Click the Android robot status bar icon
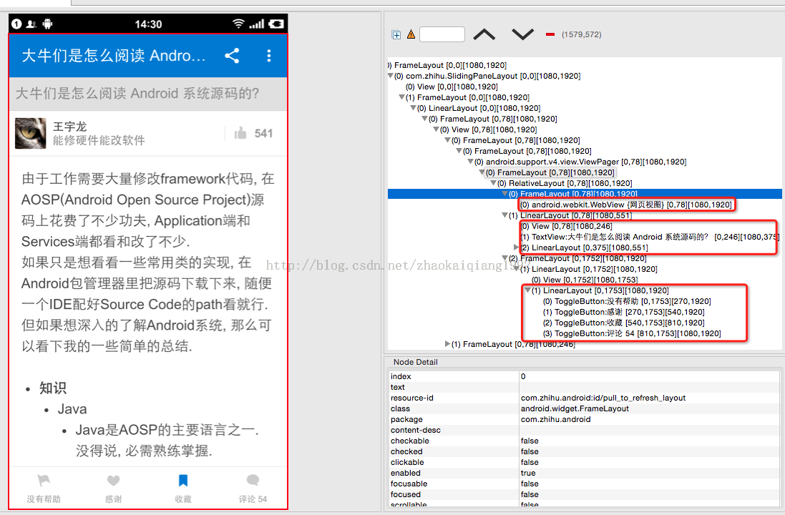 47,24
